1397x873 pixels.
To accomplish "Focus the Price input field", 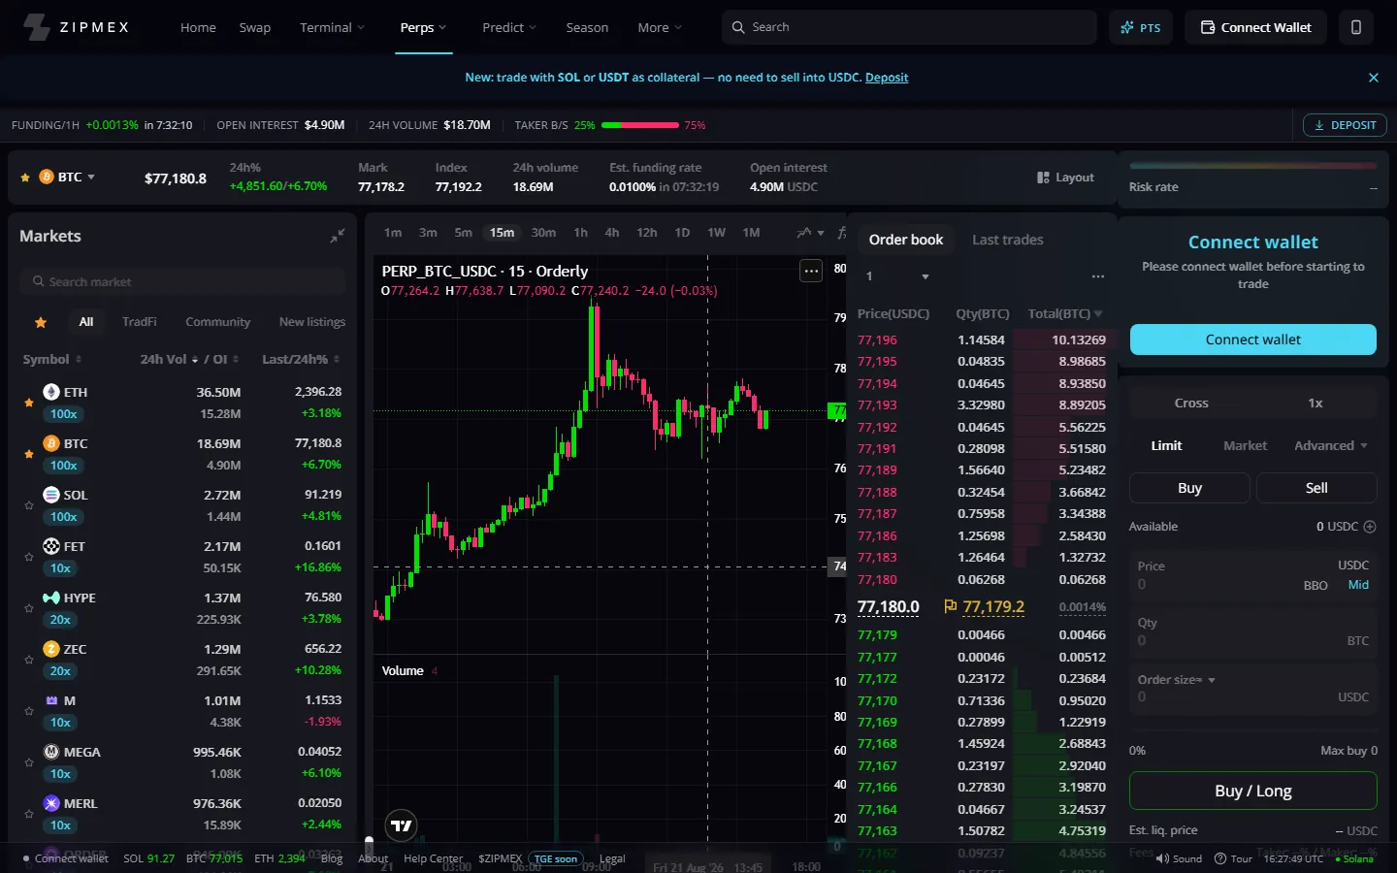I will pyautogui.click(x=1252, y=575).
